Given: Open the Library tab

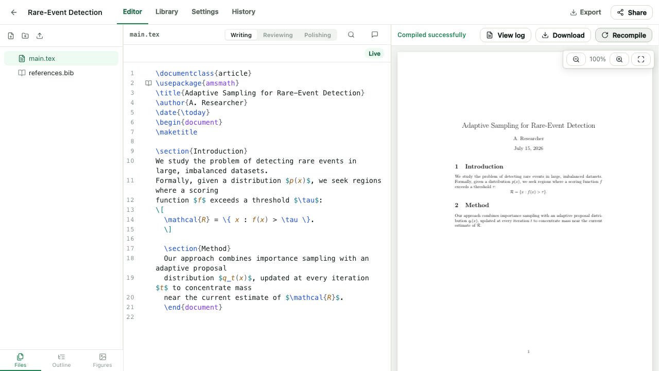Looking at the screenshot, I should [x=167, y=12].
